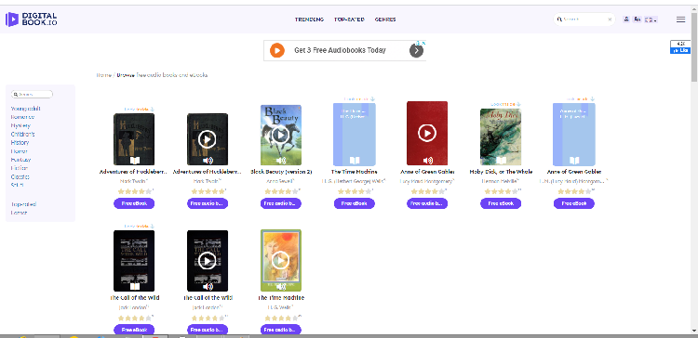Play the green-covered Time Machine audiobook
The image size is (698, 338).
[280, 260]
